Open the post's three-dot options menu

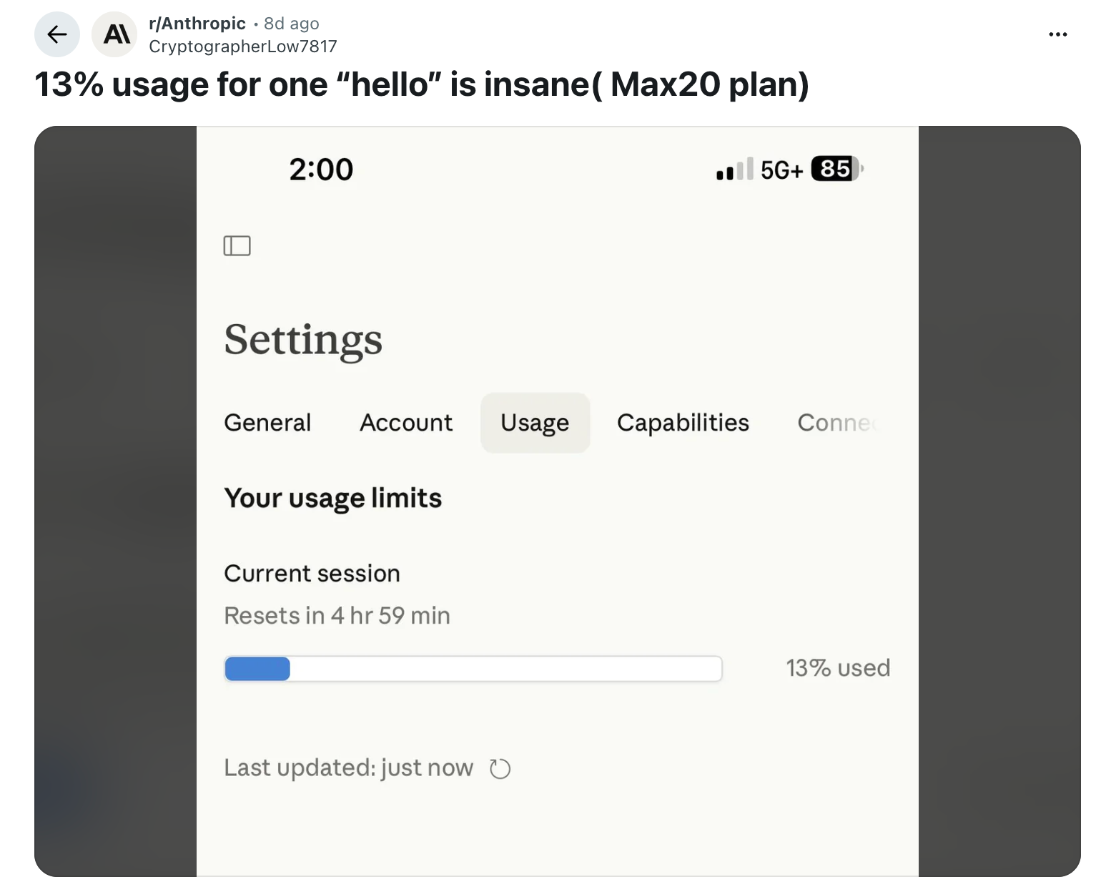[x=1057, y=34]
